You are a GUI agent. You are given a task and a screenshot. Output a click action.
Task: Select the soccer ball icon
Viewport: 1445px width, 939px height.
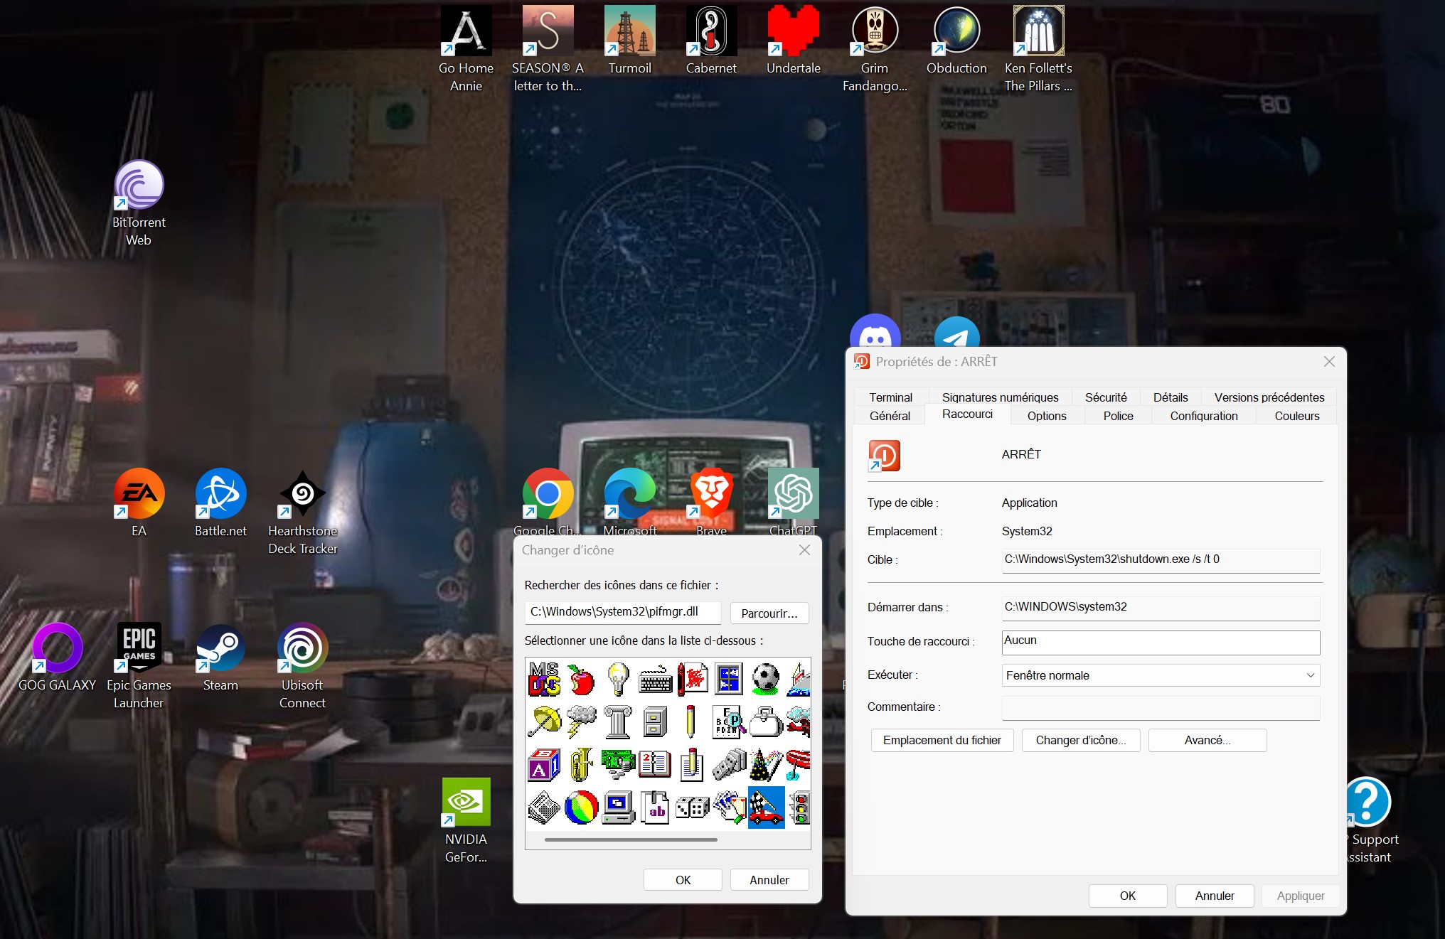pos(766,680)
